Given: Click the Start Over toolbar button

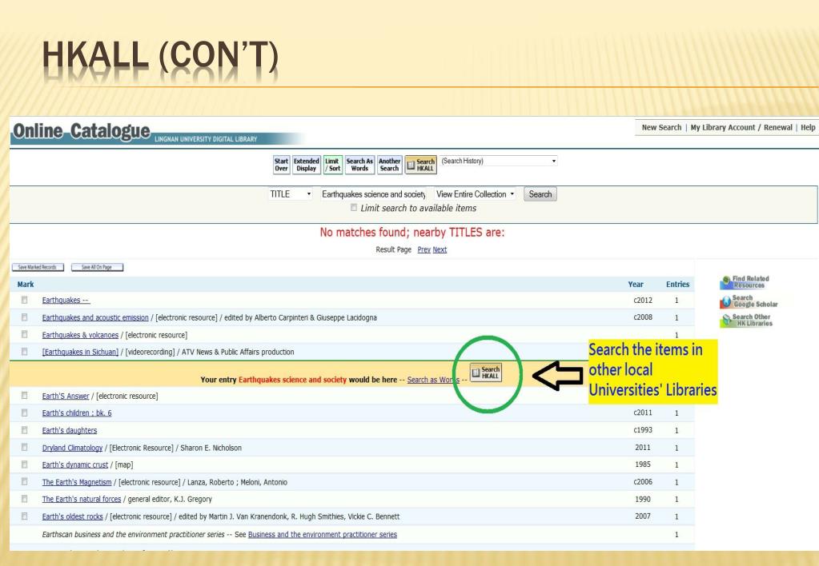Looking at the screenshot, I should tap(281, 165).
